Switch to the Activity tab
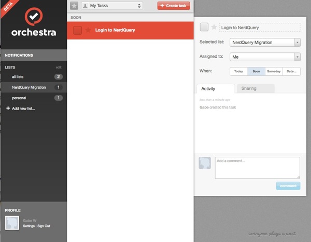The width and height of the screenshot is (311, 242). point(216,89)
